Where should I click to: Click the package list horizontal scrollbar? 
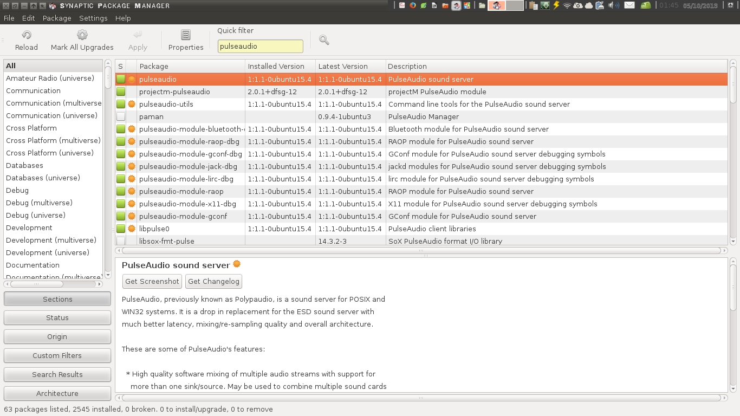[421, 250]
